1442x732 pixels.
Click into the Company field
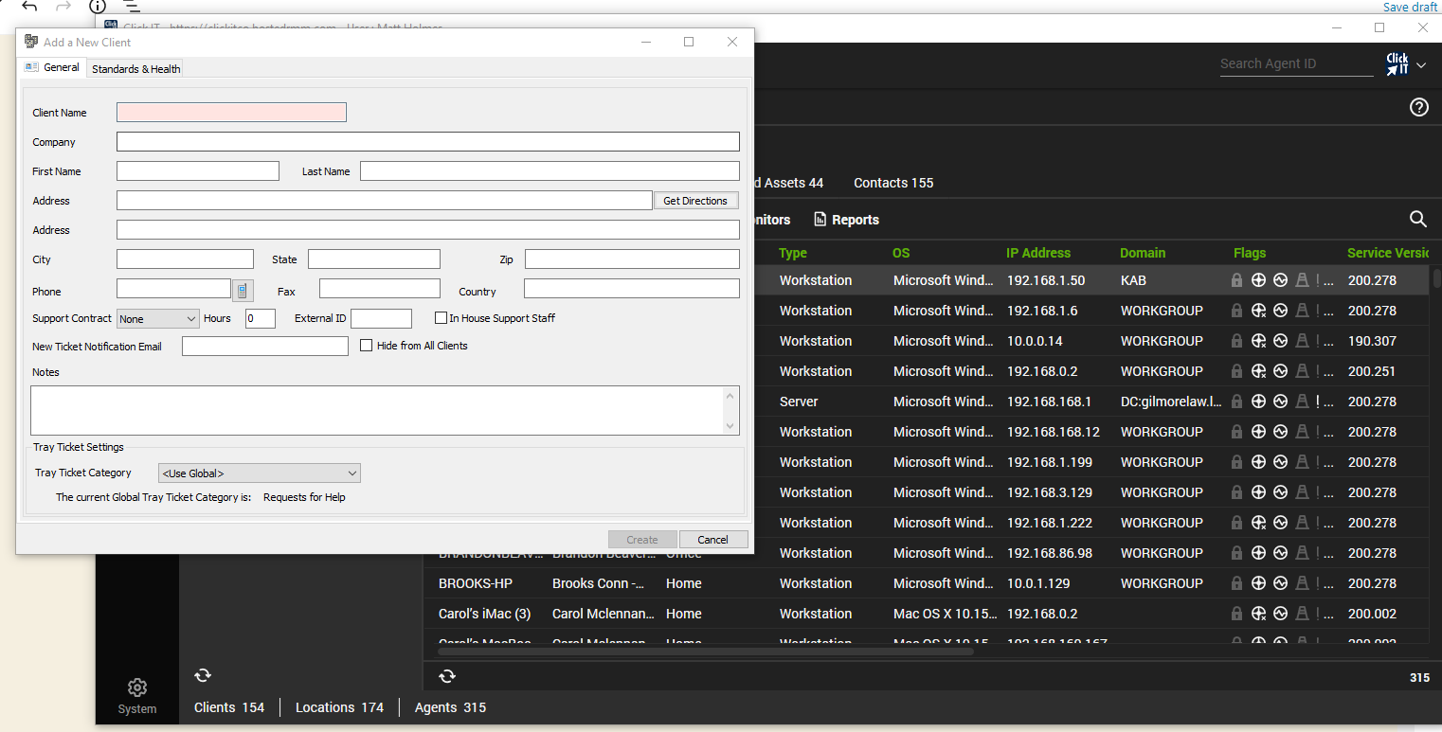(x=428, y=141)
